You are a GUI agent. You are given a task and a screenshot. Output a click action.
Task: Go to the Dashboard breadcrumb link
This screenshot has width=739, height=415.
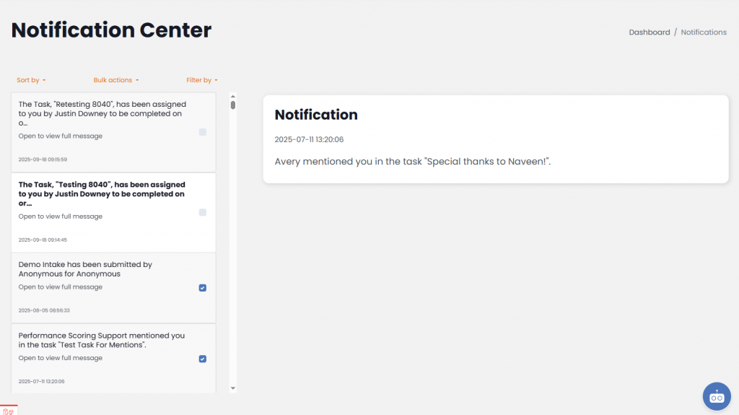click(649, 32)
